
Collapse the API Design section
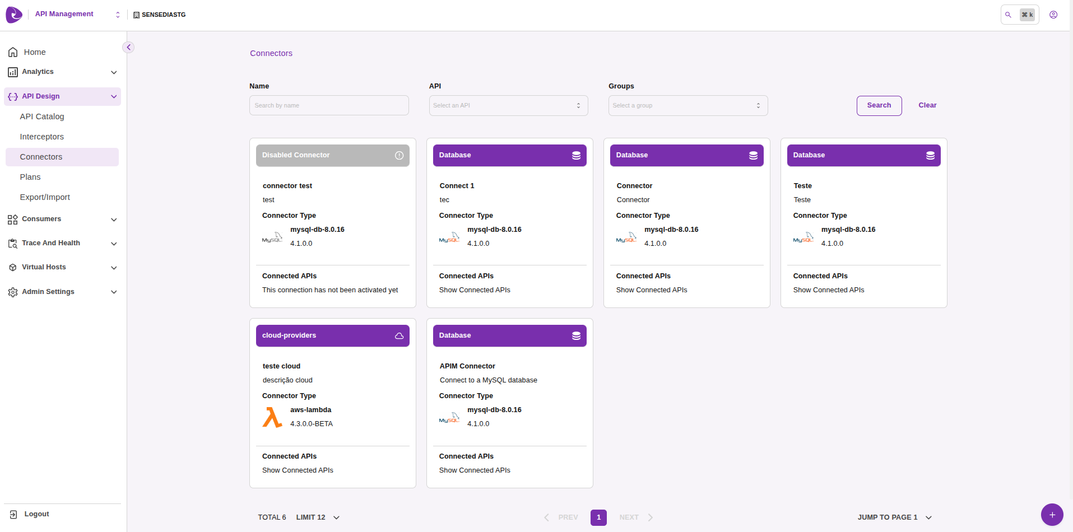tap(114, 96)
